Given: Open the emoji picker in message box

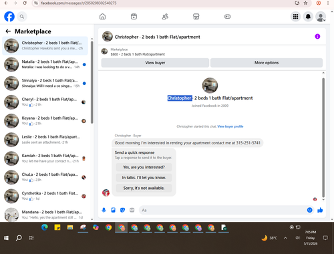Looking at the screenshot, I should click(x=309, y=210).
